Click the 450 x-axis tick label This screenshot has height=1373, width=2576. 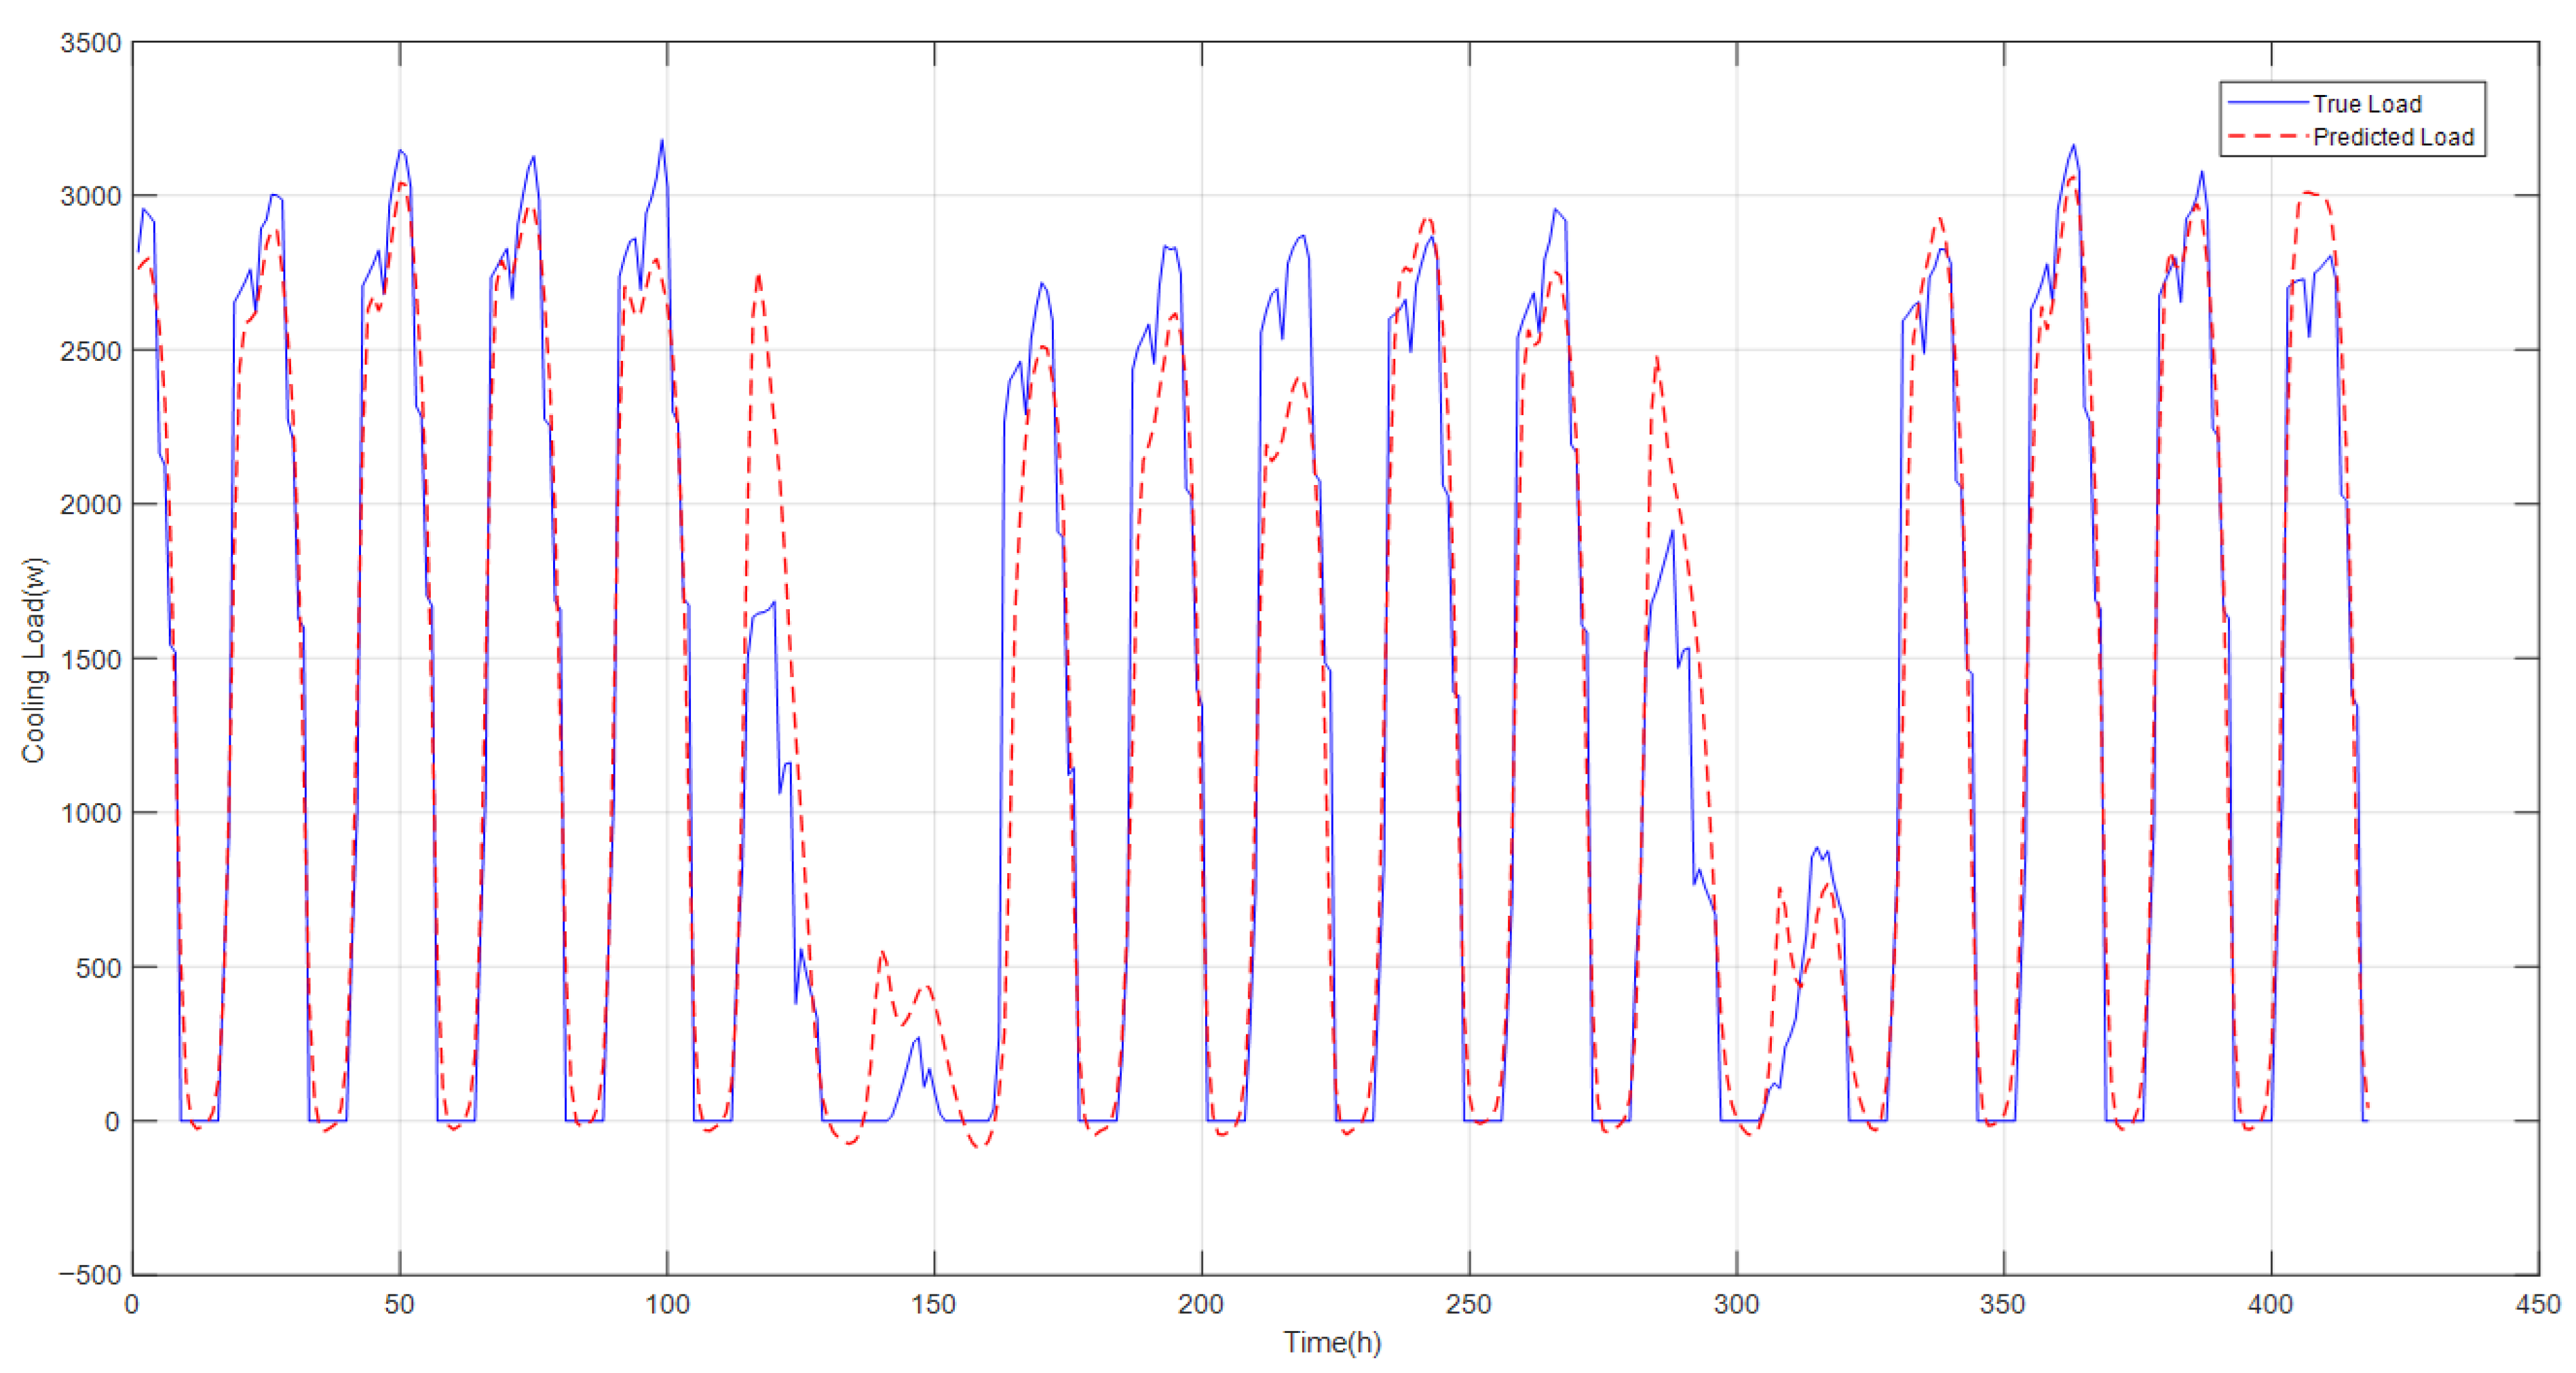(x=2538, y=1304)
